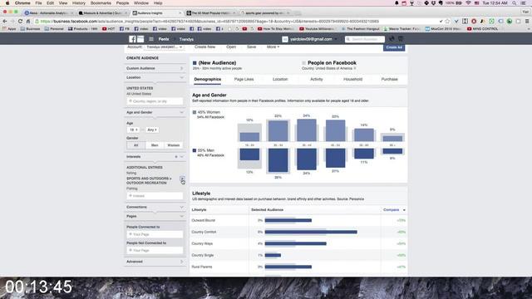Viewport: 532px width, 299px height.
Task: Switch to the Household tab
Action: [x=352, y=80]
